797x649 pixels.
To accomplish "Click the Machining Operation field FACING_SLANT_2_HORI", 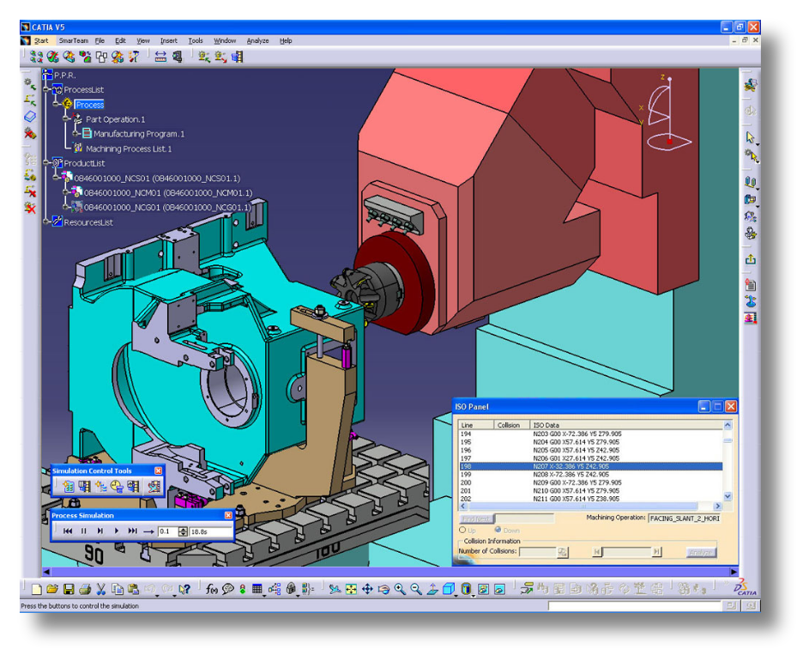I will coord(684,519).
